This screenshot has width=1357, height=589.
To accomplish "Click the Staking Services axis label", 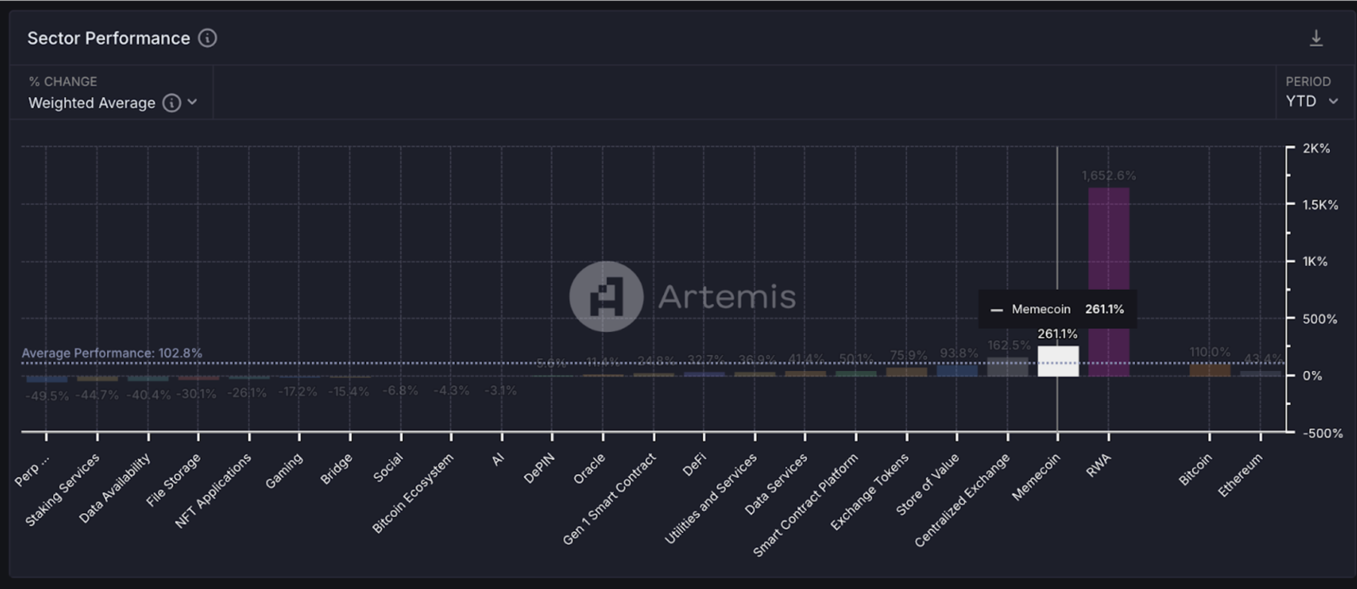I will [x=62, y=490].
